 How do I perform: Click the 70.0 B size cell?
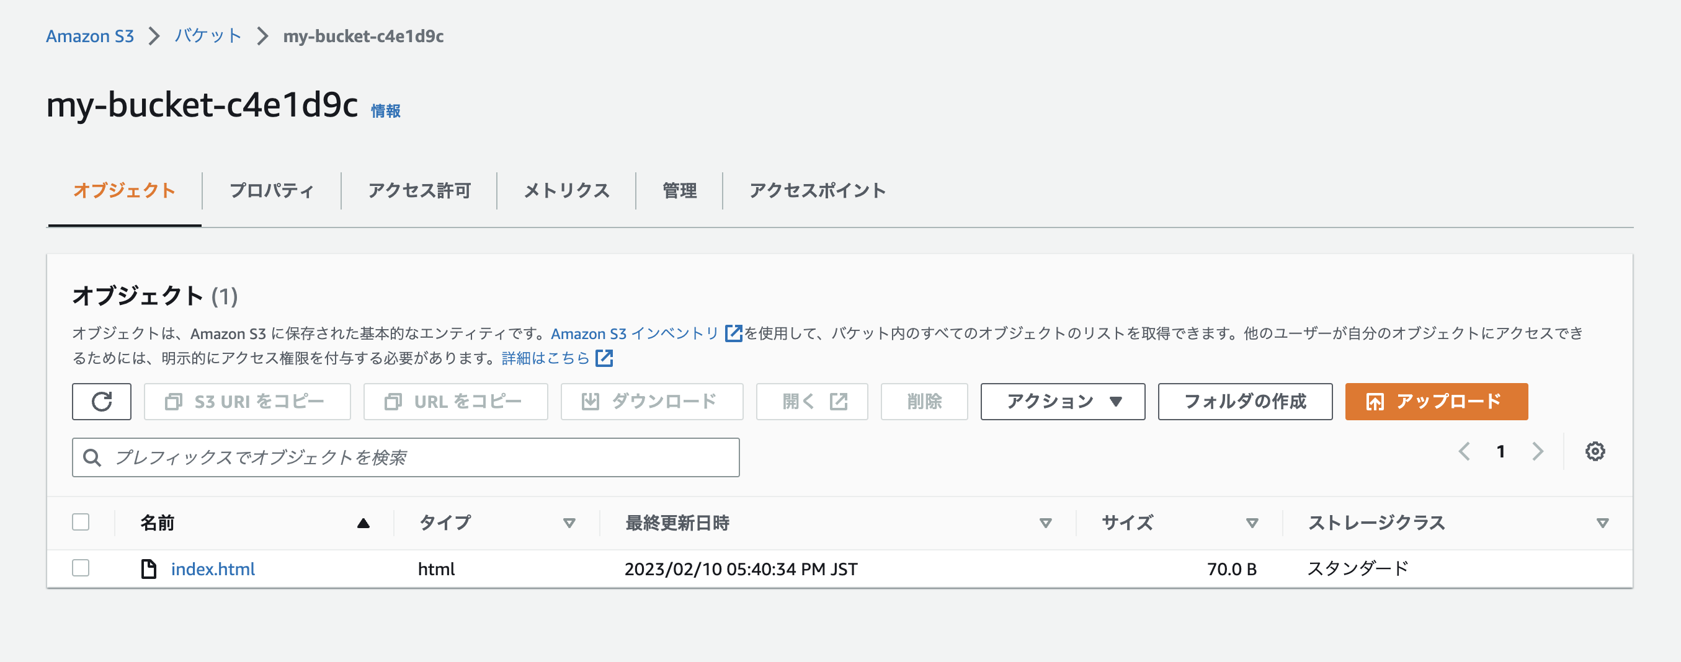[1231, 569]
